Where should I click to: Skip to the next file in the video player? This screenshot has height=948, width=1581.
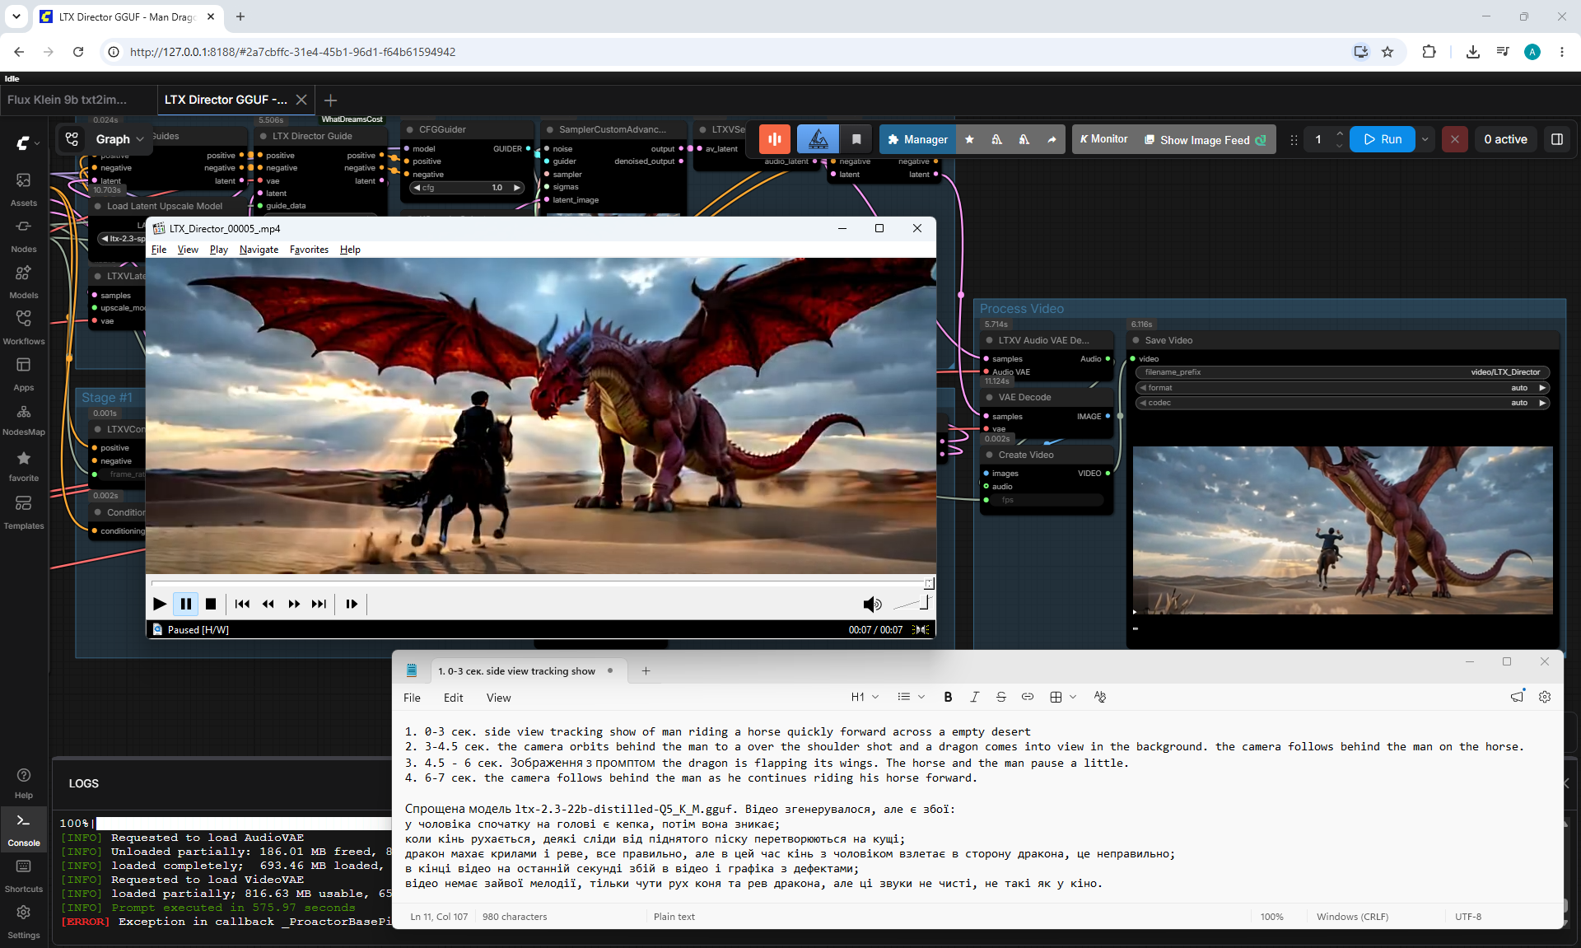pyautogui.click(x=319, y=604)
